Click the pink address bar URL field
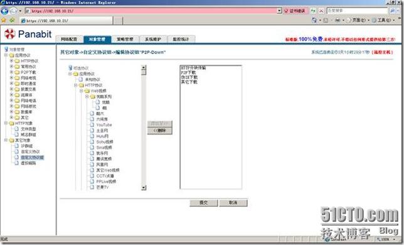This screenshot has height=245, width=404. tap(151, 11)
